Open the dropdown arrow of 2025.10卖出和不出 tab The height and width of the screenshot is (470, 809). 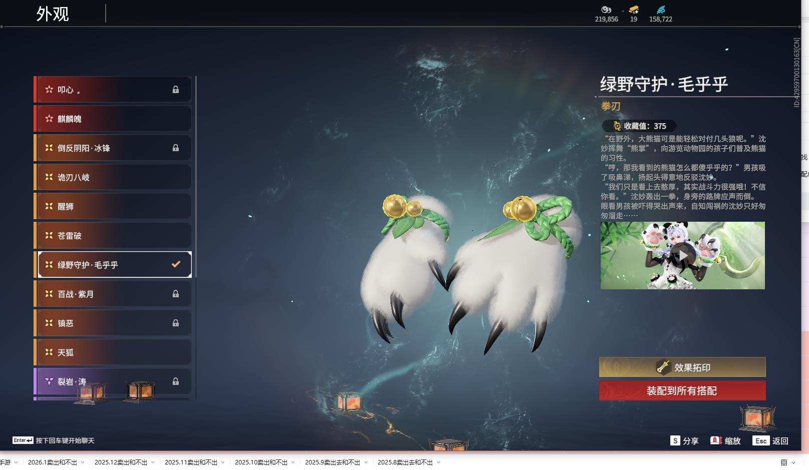tap(293, 462)
